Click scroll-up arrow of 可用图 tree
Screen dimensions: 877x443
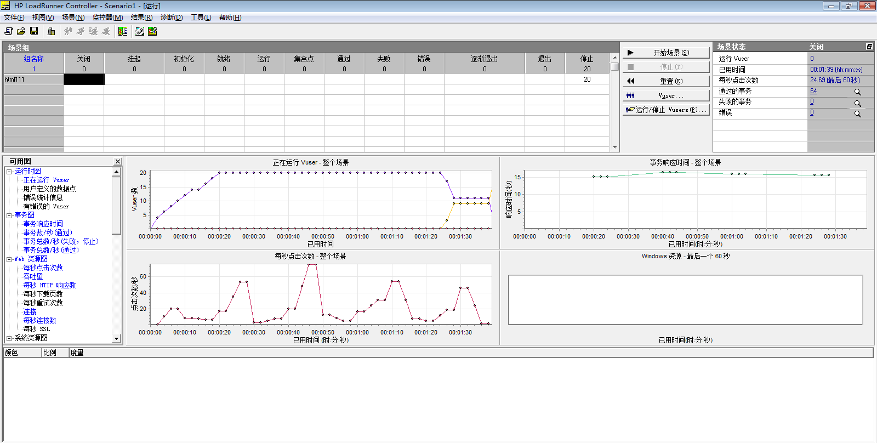116,172
